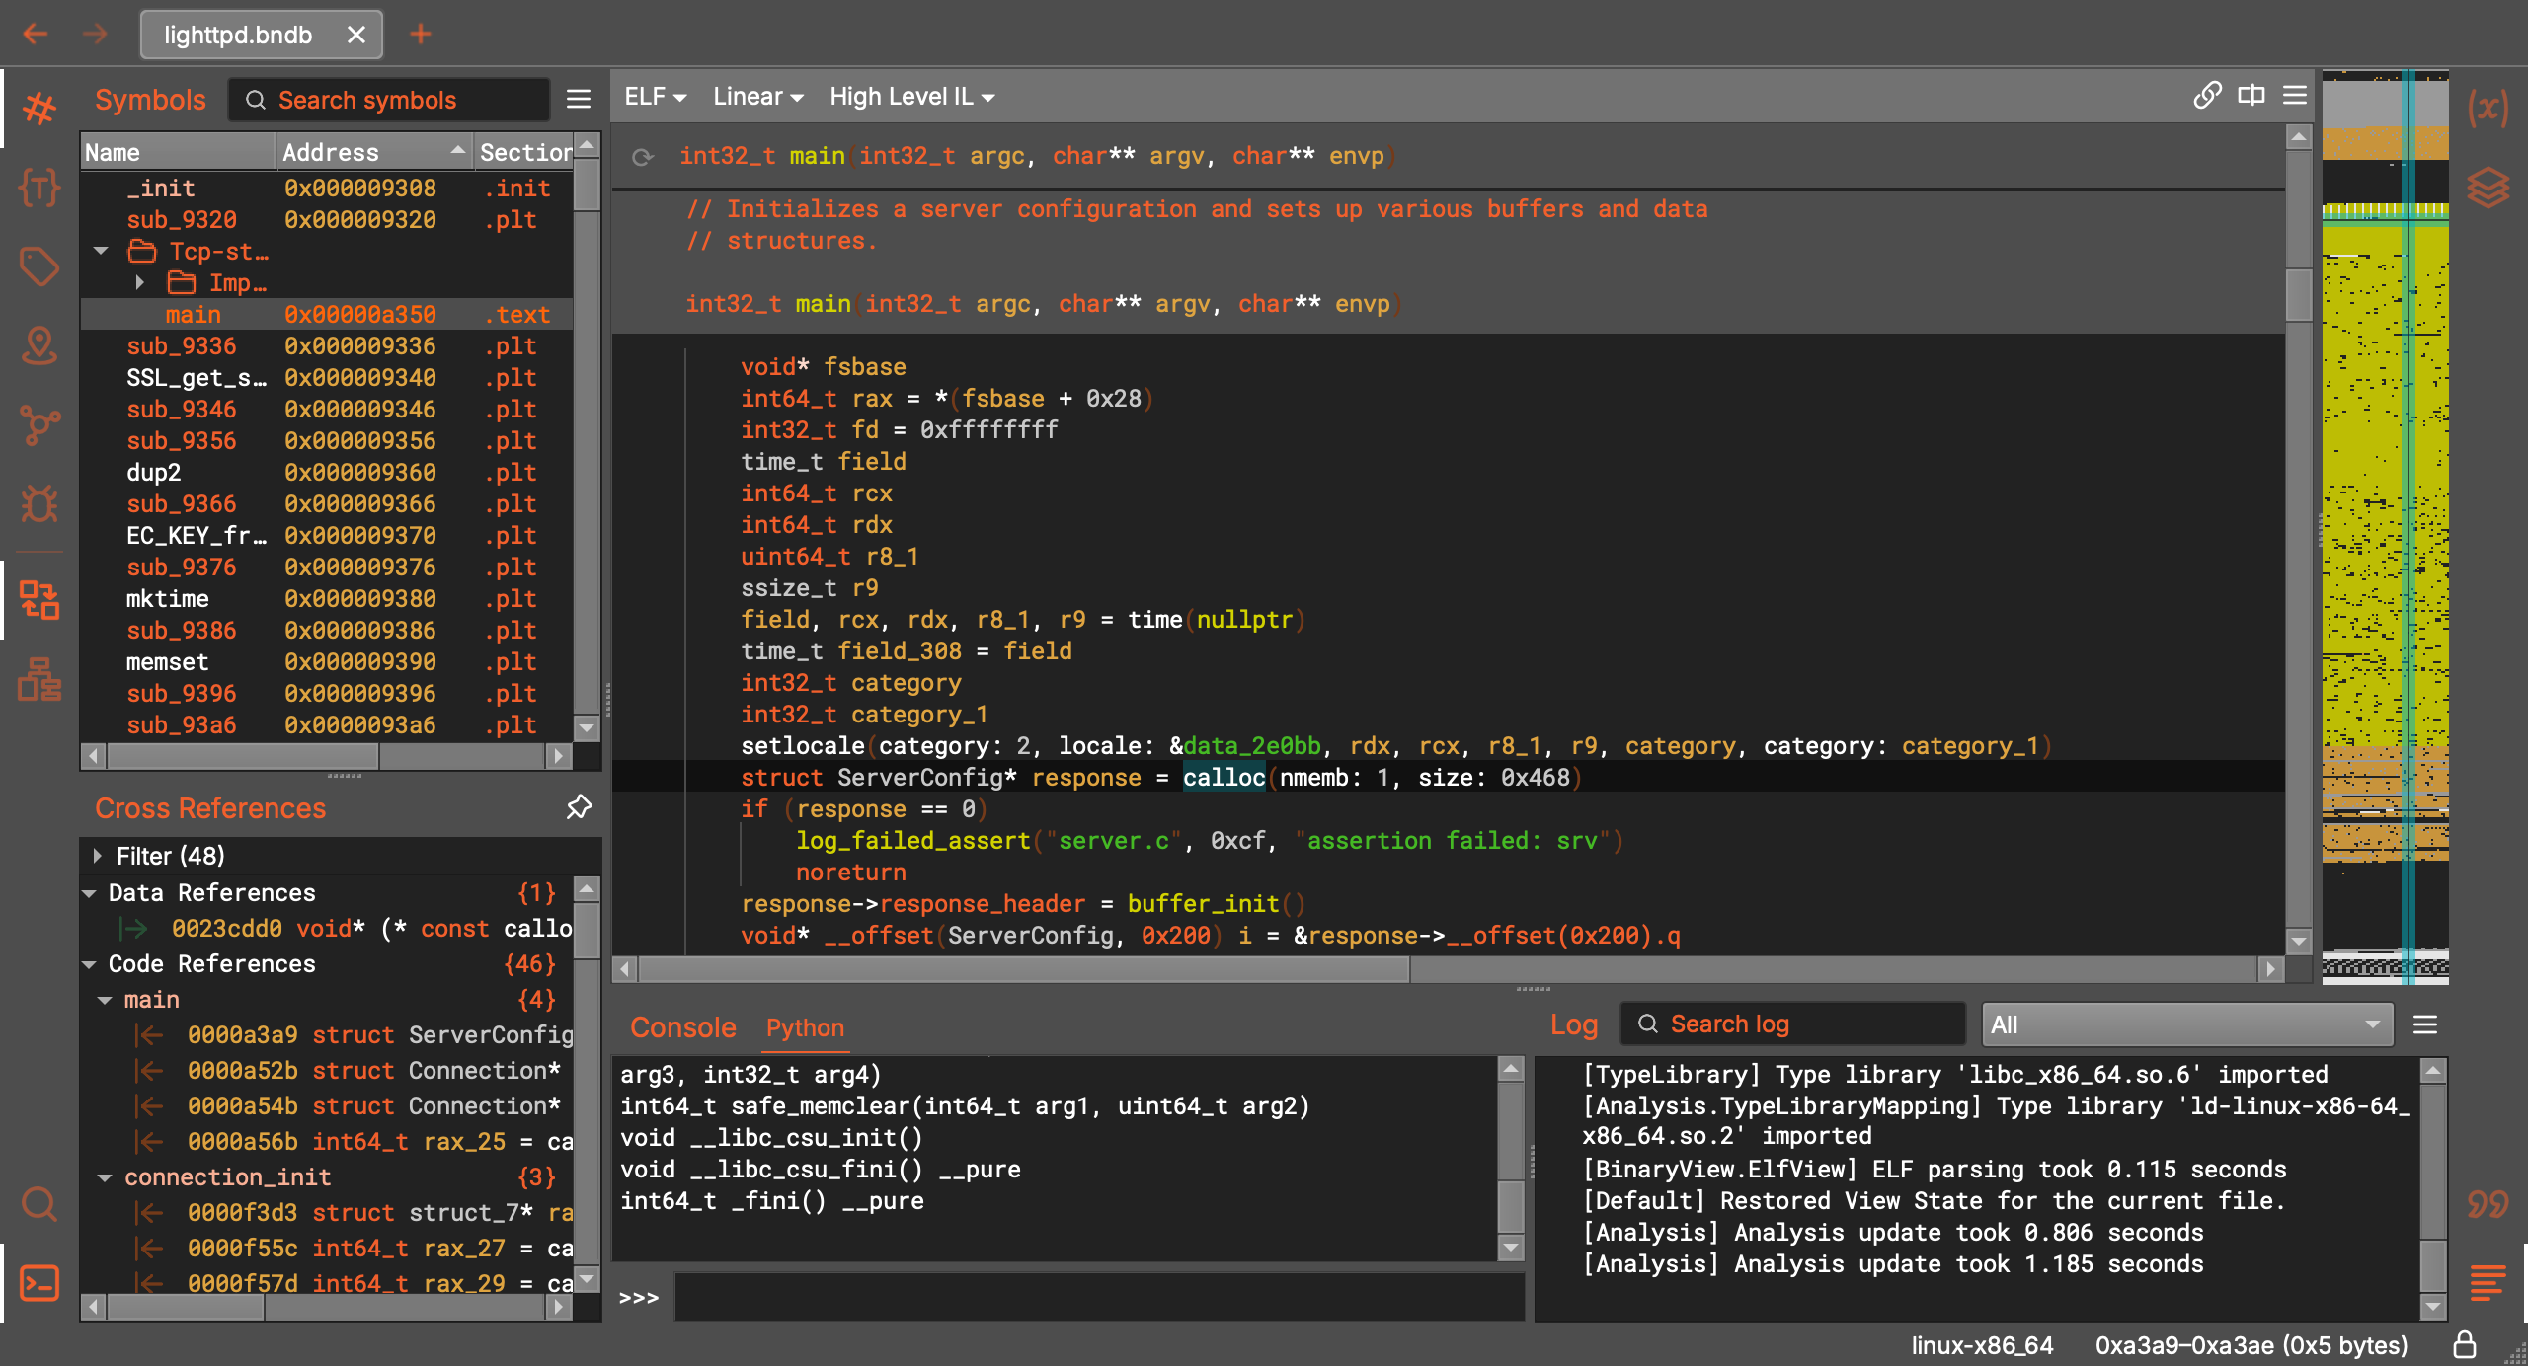Open the Types sidebar icon
The image size is (2528, 1366).
tap(39, 187)
